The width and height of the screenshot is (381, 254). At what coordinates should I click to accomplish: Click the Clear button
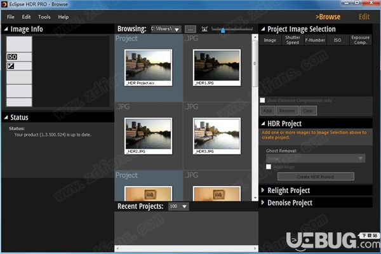pos(308,111)
